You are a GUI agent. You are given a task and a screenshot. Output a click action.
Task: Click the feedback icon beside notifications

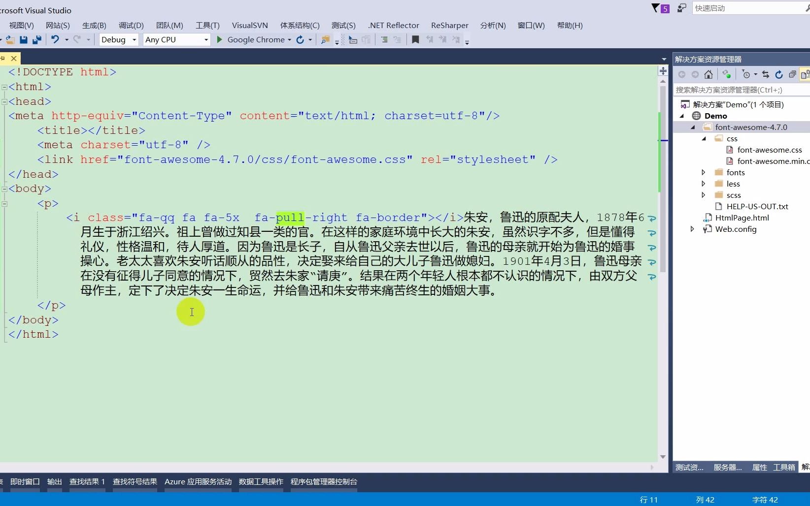681,8
